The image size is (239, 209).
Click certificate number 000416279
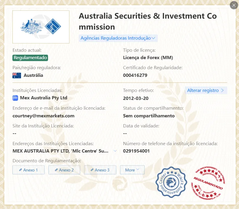(135, 75)
